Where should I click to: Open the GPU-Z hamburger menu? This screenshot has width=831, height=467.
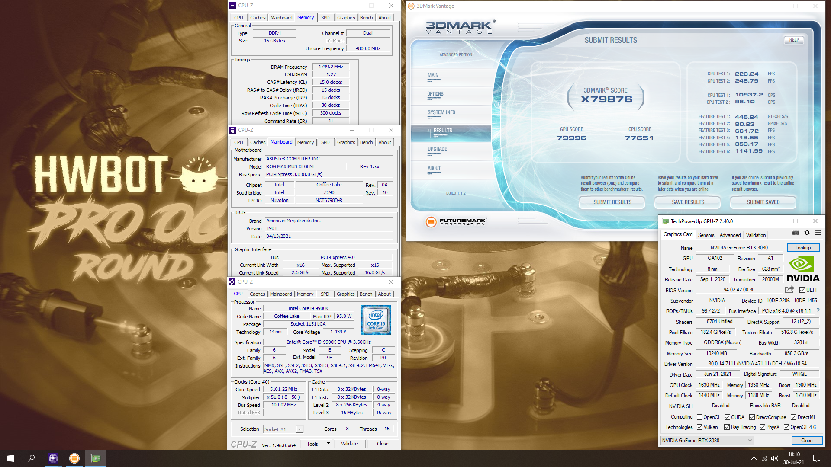coord(818,233)
